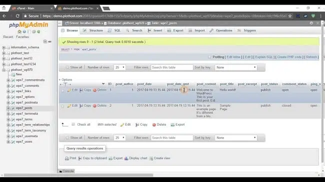
Task: Expand the plothost_test12 database node
Action: [3, 58]
